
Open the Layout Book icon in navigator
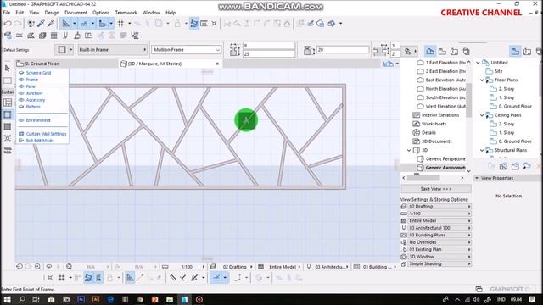coord(455,51)
